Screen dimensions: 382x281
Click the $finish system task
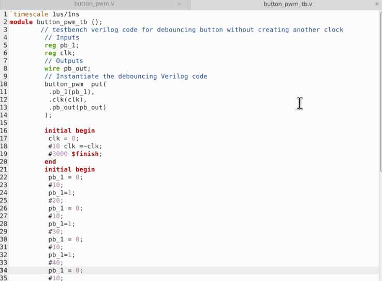pyautogui.click(x=91, y=154)
